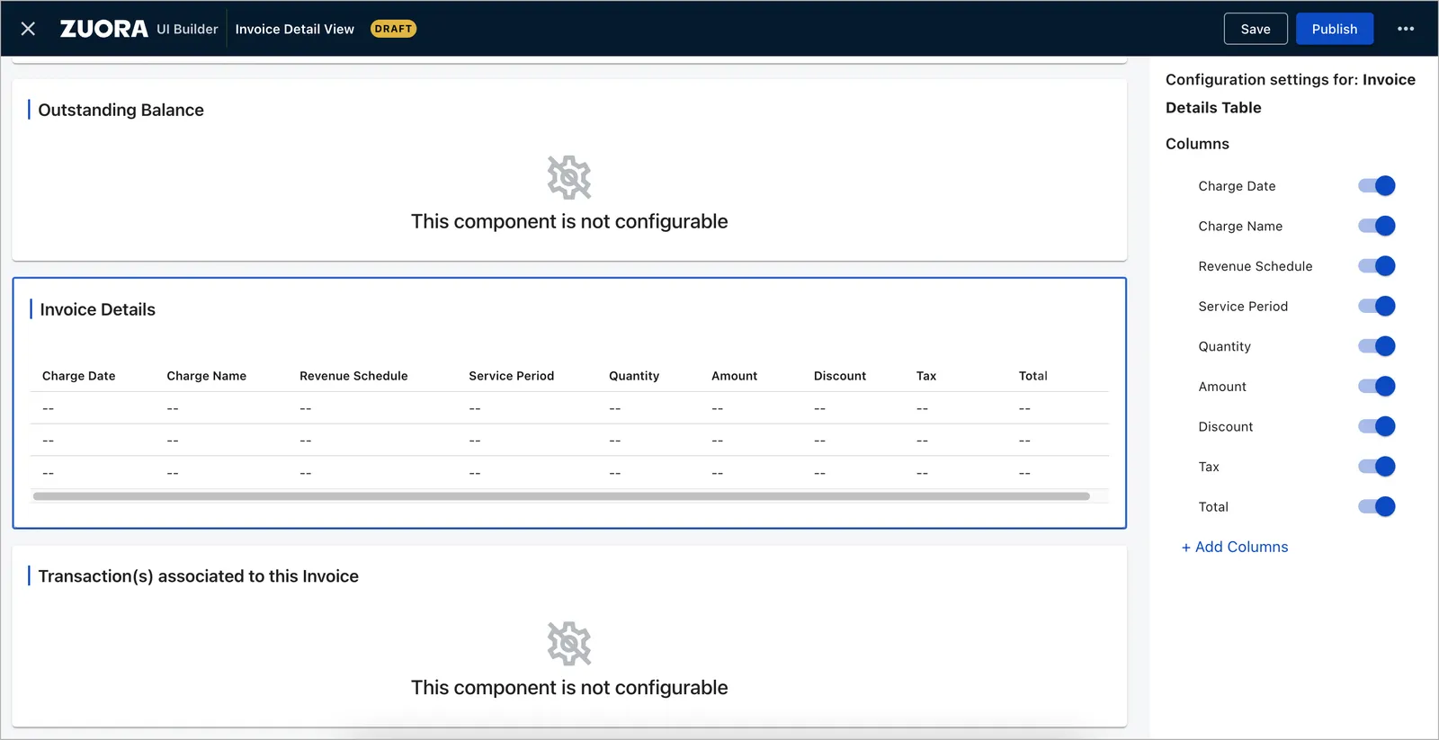Toggle the Total column off
The width and height of the screenshot is (1439, 740).
pyautogui.click(x=1376, y=506)
